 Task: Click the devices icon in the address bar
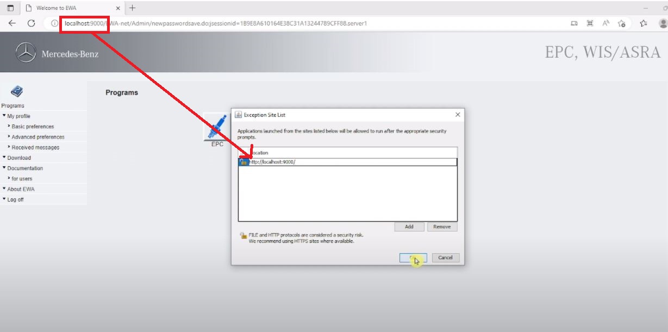(x=574, y=23)
